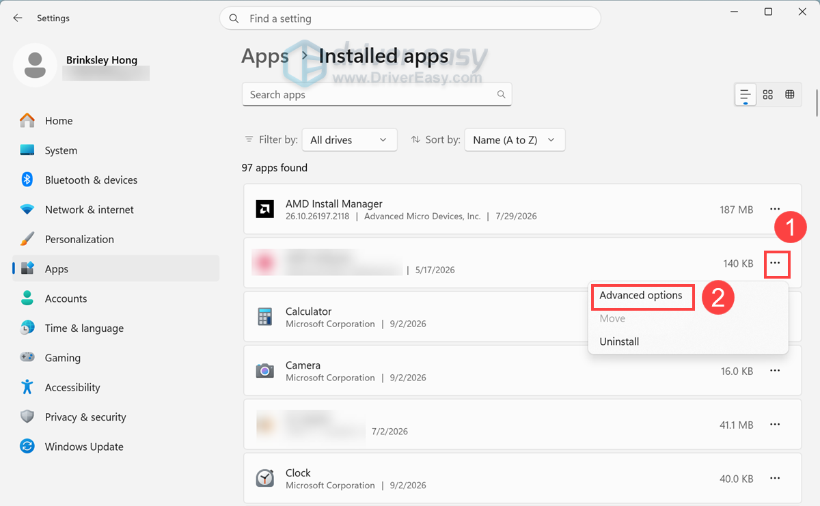Screen dimensions: 820x506
Task: Click the 40.0 KB size value
Action: coord(736,479)
